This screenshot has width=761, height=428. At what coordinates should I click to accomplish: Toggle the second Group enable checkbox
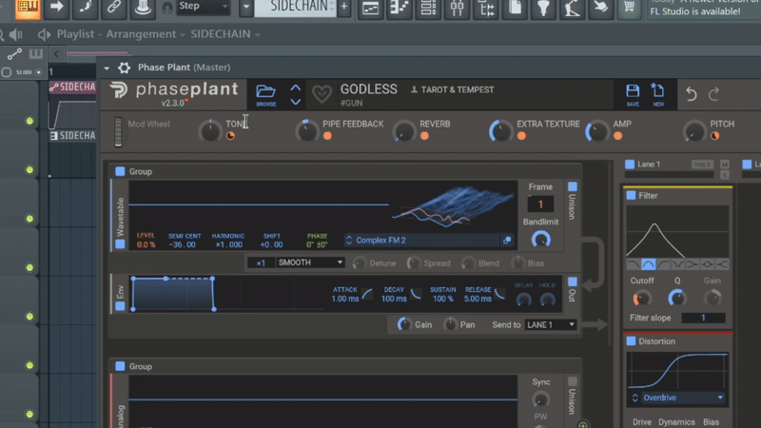pos(120,366)
